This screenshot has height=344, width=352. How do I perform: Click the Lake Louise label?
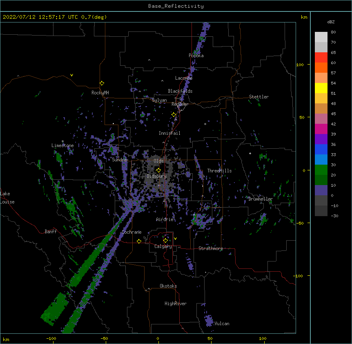tap(7, 198)
